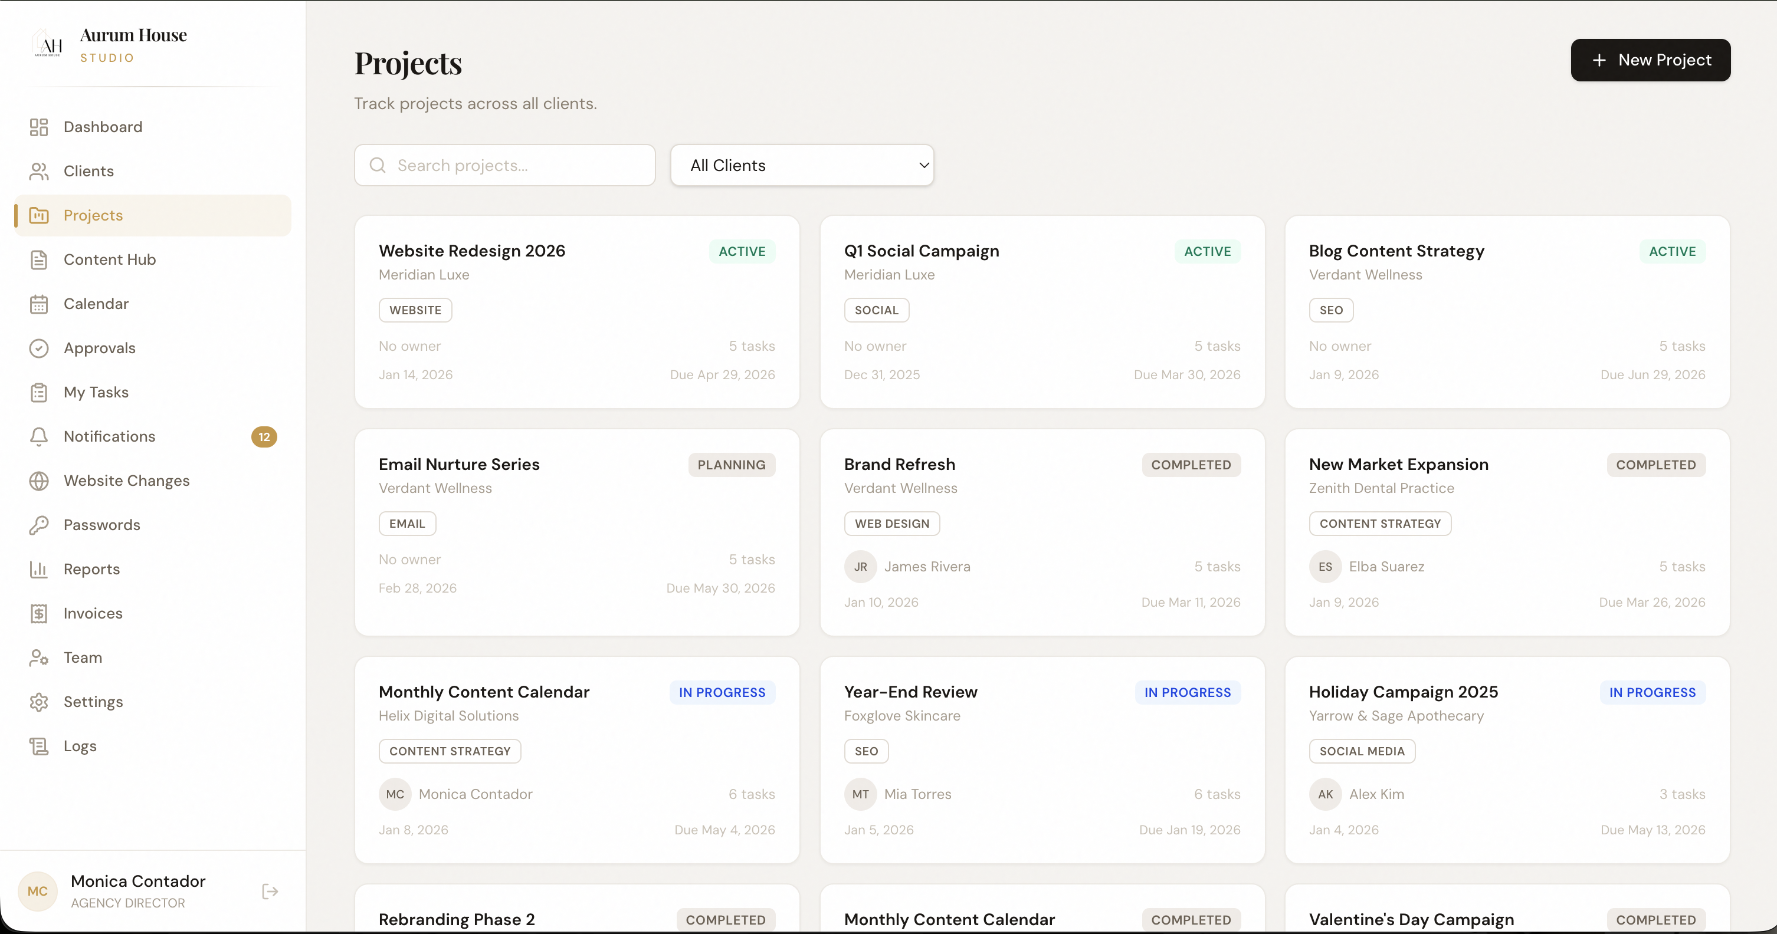Open the Passwords manager
1777x934 pixels.
tap(102, 525)
